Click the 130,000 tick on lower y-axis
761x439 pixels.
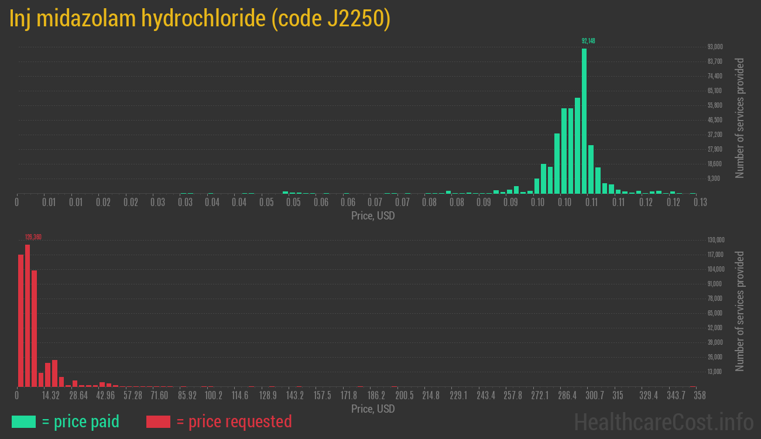pos(716,240)
